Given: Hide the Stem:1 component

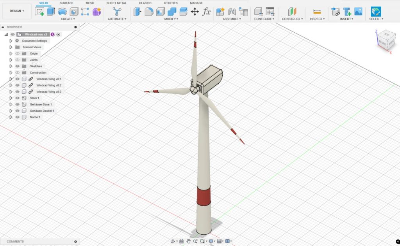Looking at the screenshot, I should tap(17, 98).
